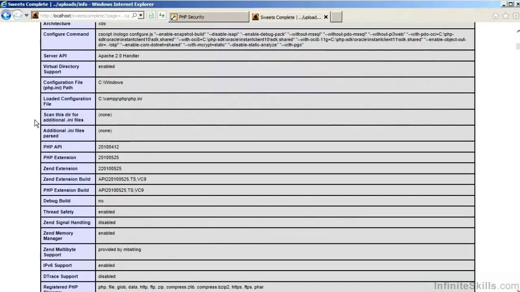The height and width of the screenshot is (292, 520).
Task: Click the browser Forward arrow button
Action: (x=17, y=16)
